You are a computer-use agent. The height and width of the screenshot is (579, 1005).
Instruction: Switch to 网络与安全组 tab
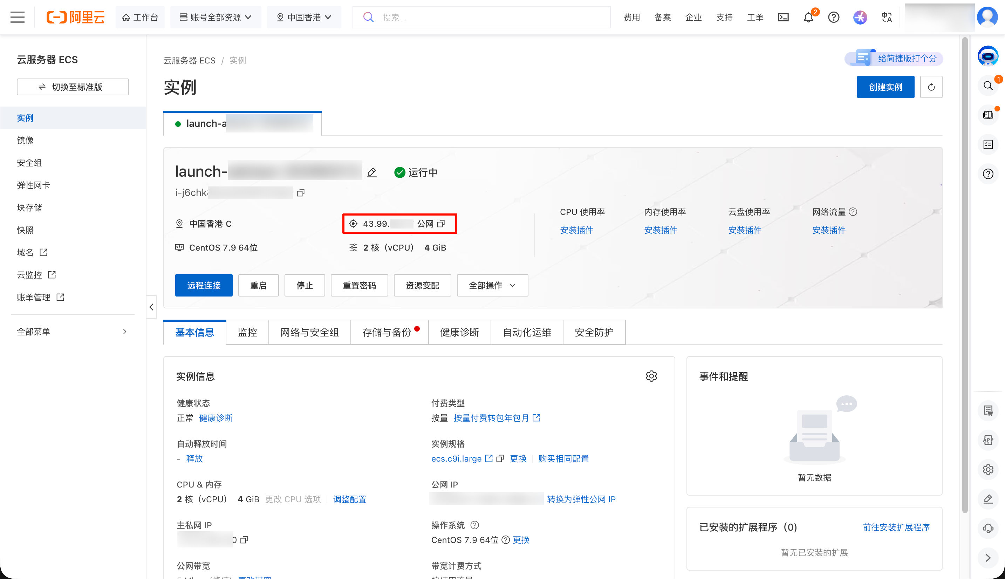pyautogui.click(x=310, y=333)
